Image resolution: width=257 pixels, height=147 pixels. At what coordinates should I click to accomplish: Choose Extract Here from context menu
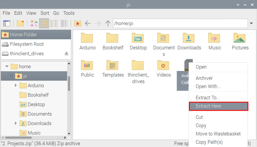218,106
